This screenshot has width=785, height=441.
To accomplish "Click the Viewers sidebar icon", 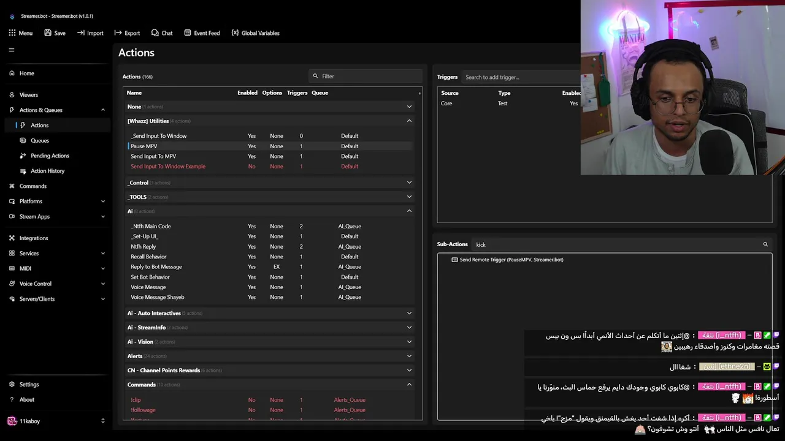I will 12,95.
